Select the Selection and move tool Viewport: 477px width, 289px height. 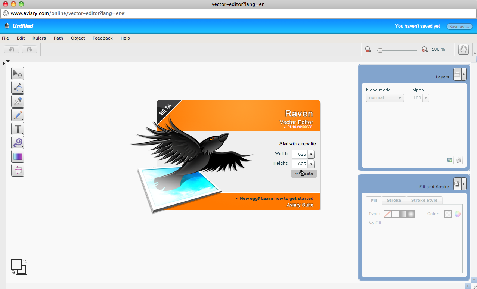(x=18, y=74)
